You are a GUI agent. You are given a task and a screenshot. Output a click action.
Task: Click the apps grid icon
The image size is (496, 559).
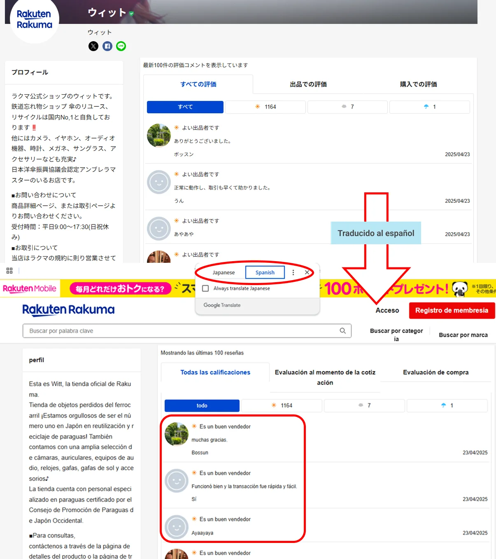tap(9, 271)
